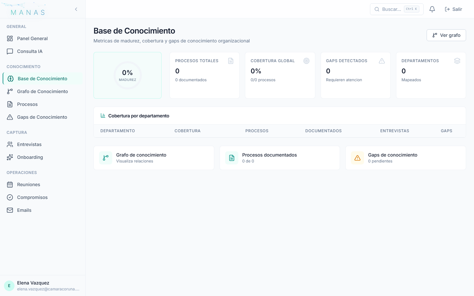Click the Ver grafo button
This screenshot has height=296, width=474.
[x=446, y=35]
